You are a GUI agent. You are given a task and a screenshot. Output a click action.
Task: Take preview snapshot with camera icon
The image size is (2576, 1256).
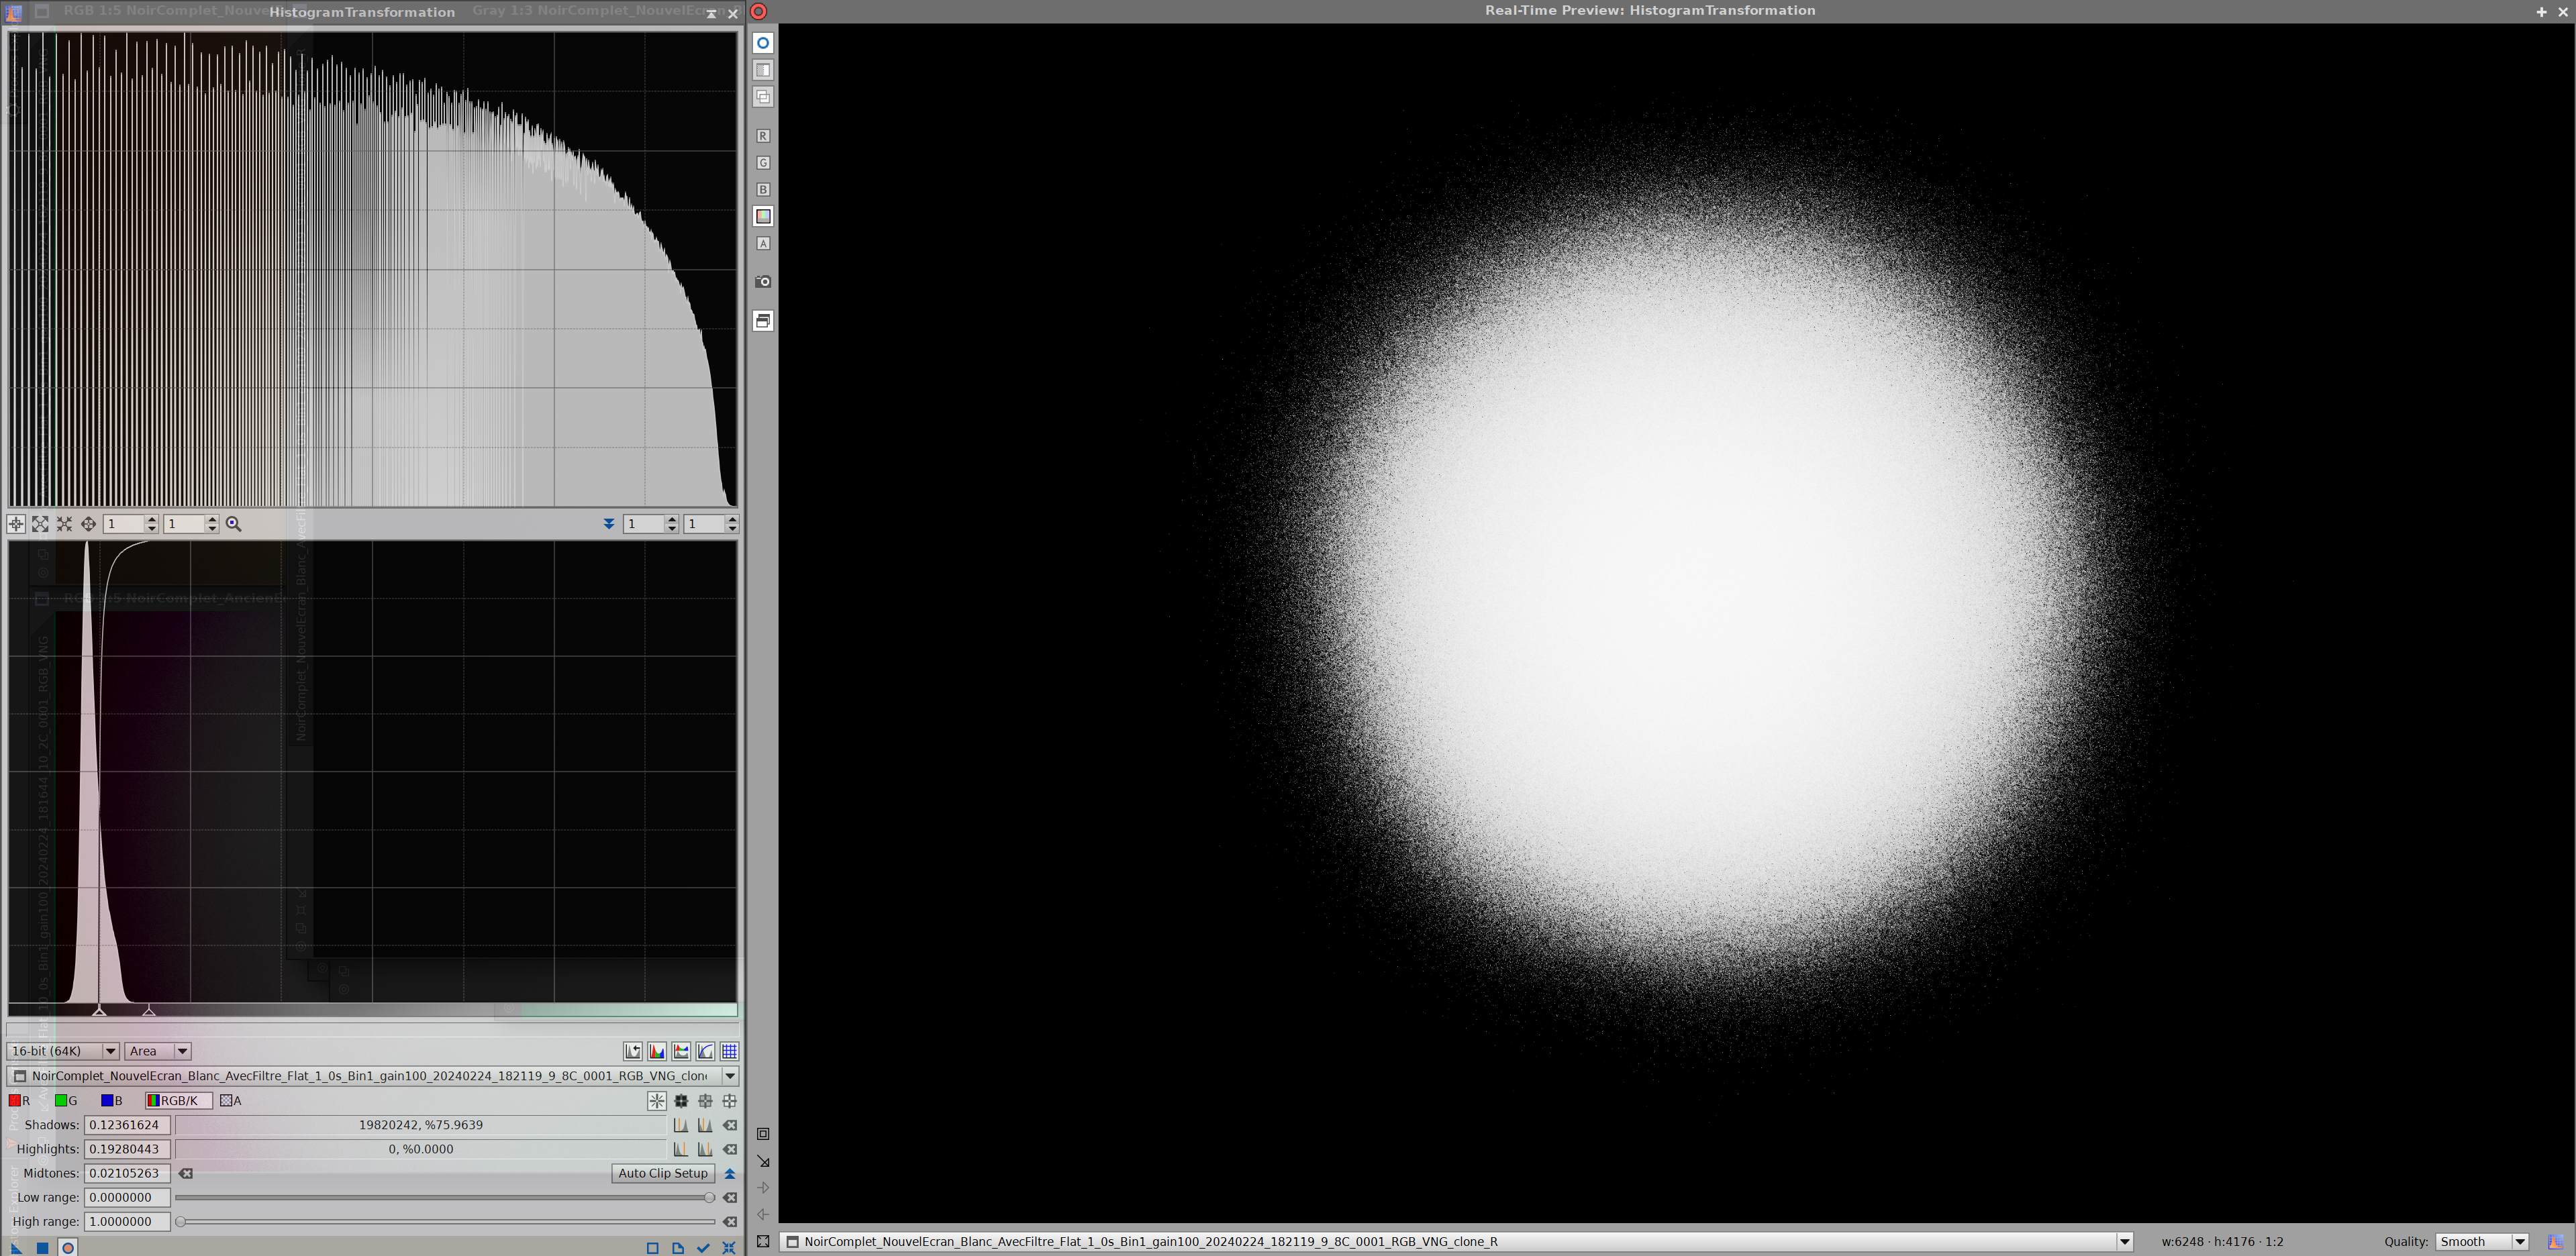[763, 282]
